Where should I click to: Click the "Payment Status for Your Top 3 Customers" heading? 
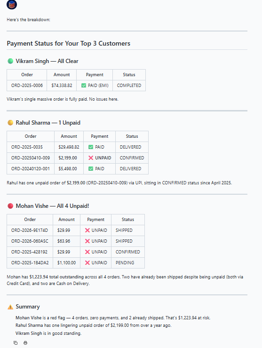pos(68,43)
